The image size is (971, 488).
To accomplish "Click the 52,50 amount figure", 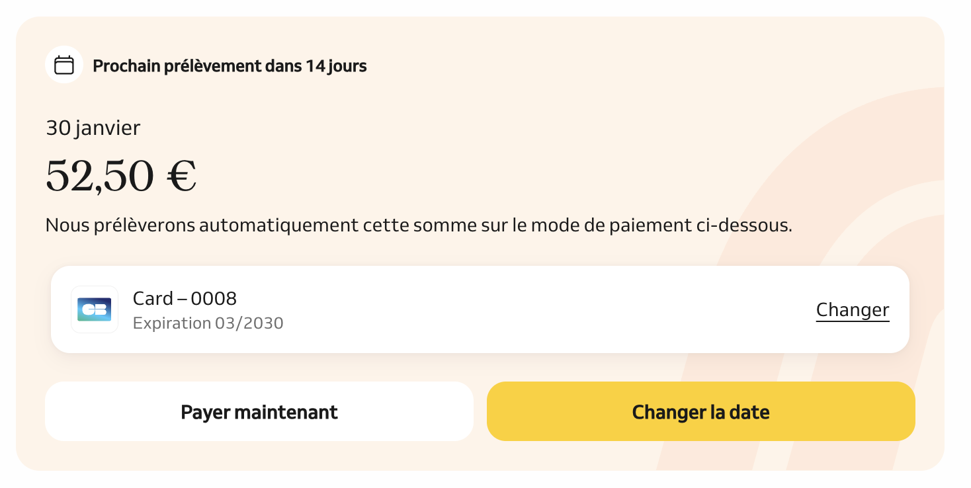I will pyautogui.click(x=99, y=175).
